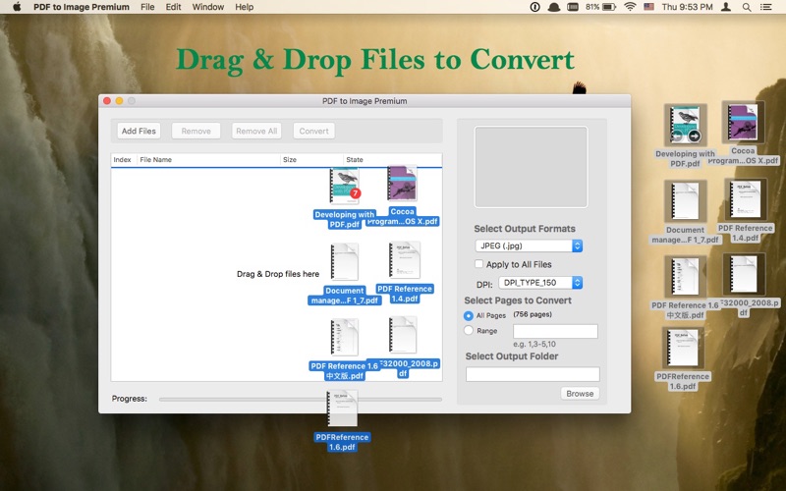Image resolution: width=786 pixels, height=491 pixels.
Task: Open the Help menu
Action: pyautogui.click(x=244, y=7)
